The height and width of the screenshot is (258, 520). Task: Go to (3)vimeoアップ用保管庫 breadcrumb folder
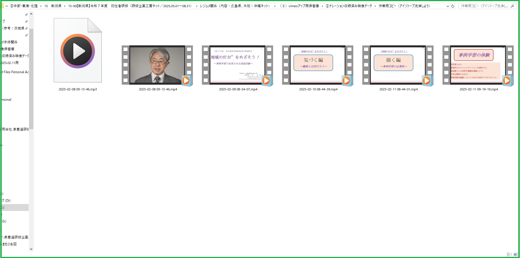coord(299,6)
